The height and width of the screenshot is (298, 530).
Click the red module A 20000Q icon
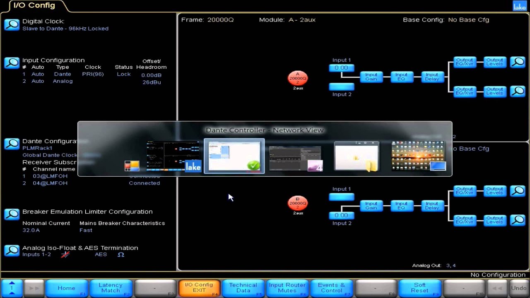[x=298, y=78]
